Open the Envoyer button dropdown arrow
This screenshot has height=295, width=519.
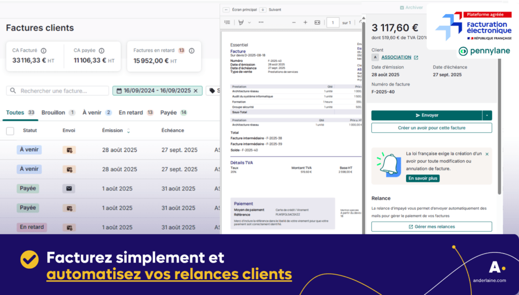point(487,115)
